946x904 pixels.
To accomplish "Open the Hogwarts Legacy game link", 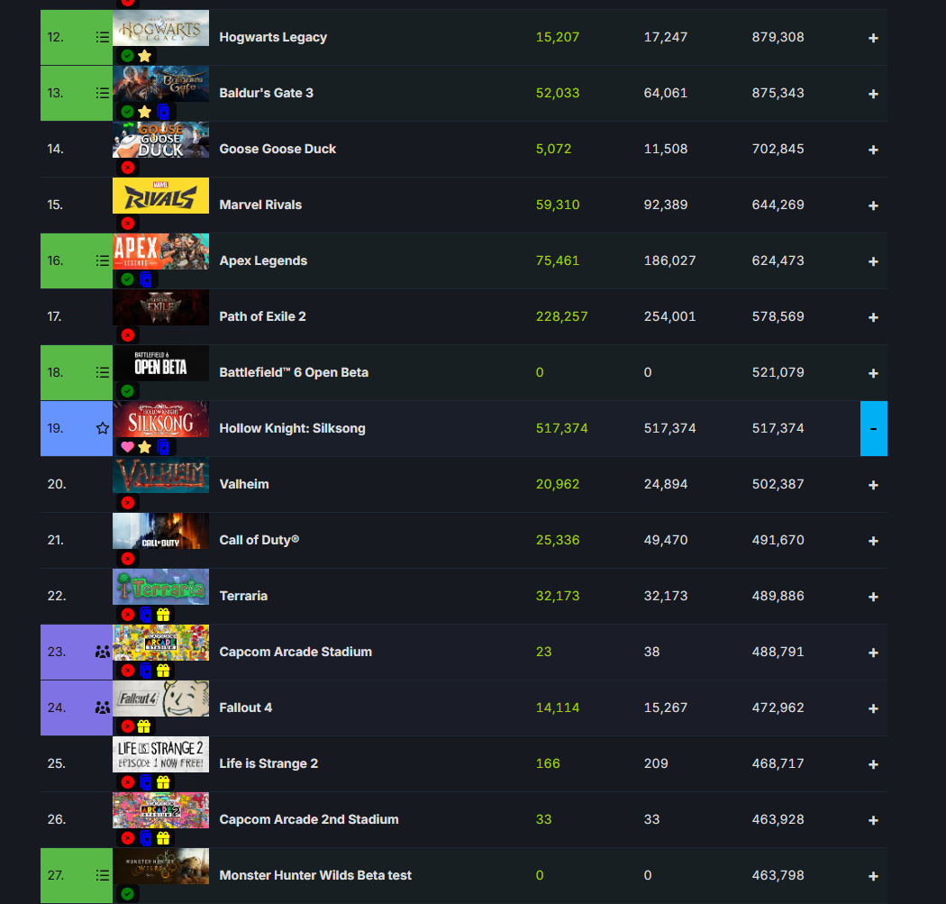I will tap(273, 38).
